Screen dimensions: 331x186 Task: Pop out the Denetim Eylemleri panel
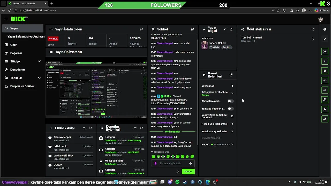coord(141,128)
